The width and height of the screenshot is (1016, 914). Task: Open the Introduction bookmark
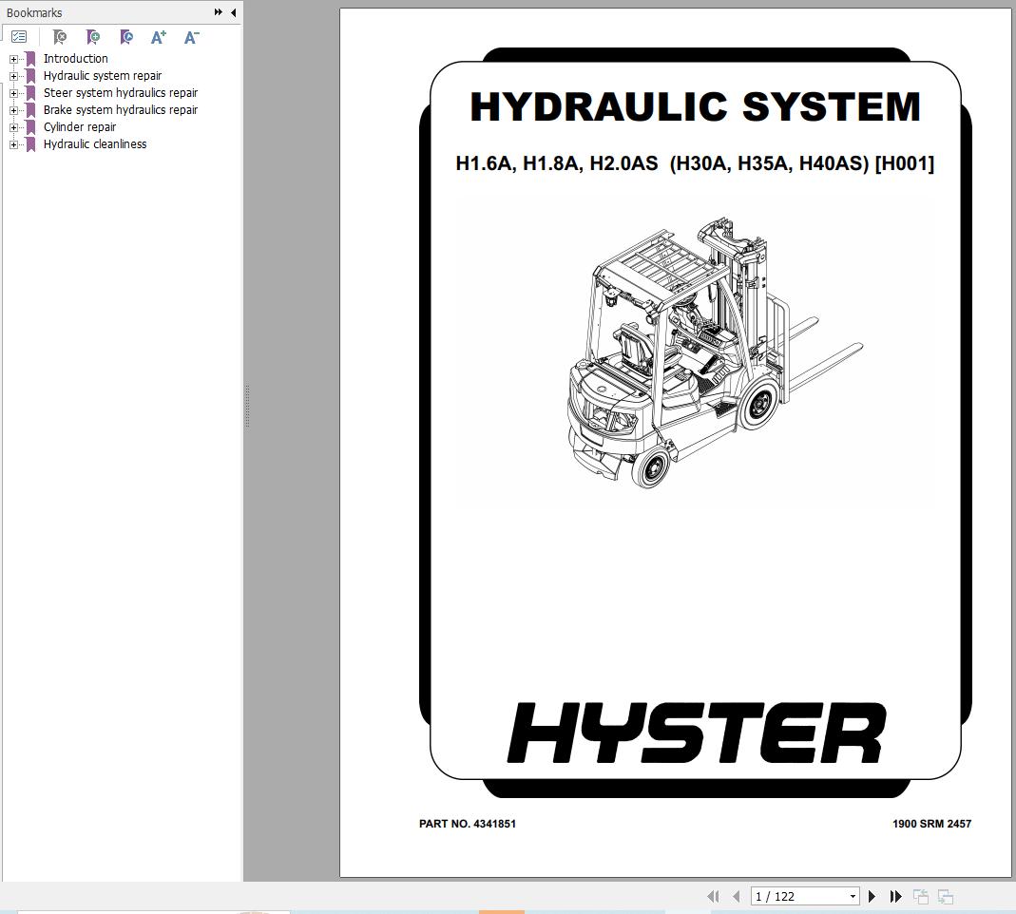[x=75, y=58]
